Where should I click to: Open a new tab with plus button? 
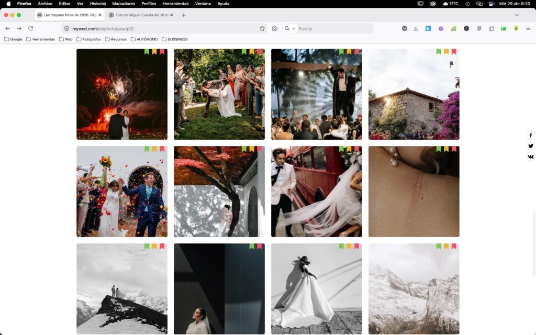point(183,15)
